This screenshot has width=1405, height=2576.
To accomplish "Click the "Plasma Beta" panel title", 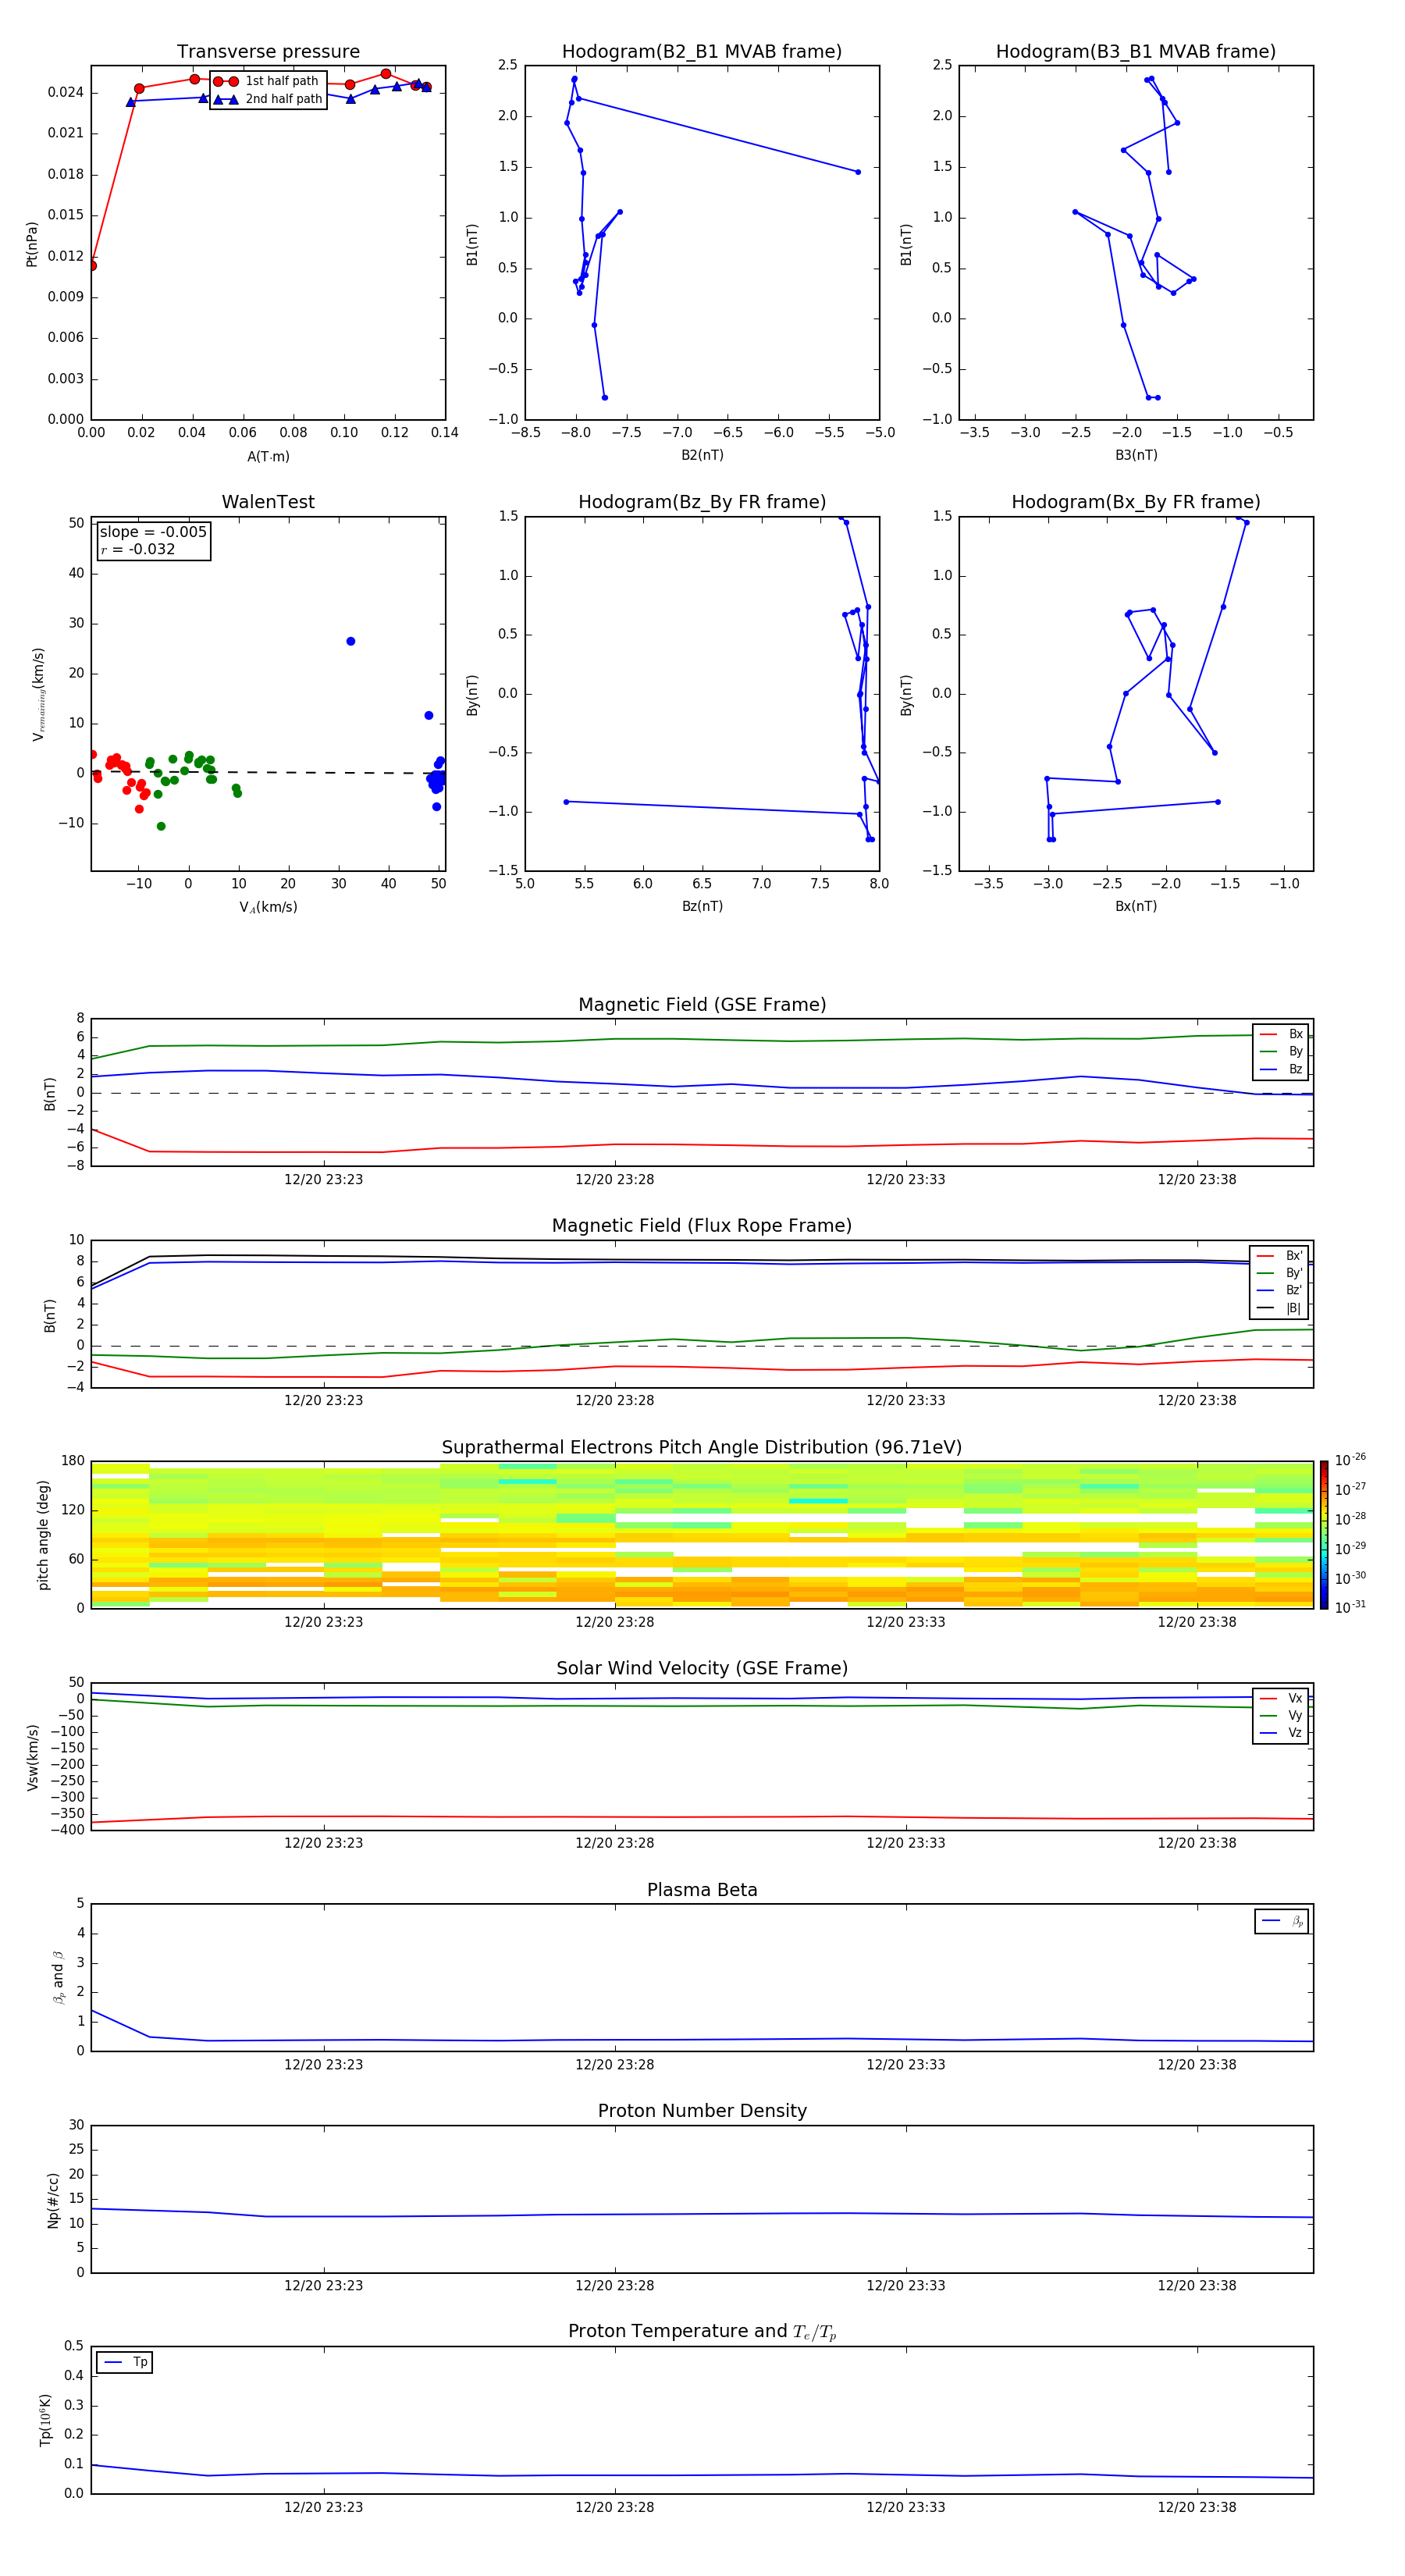I will [702, 1891].
